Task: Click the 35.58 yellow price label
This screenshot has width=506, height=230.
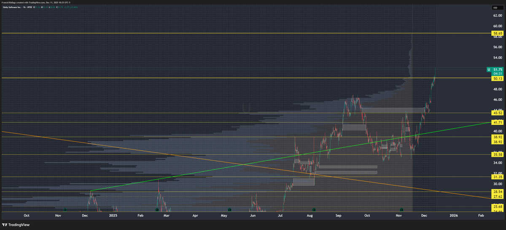Action: click(x=498, y=155)
